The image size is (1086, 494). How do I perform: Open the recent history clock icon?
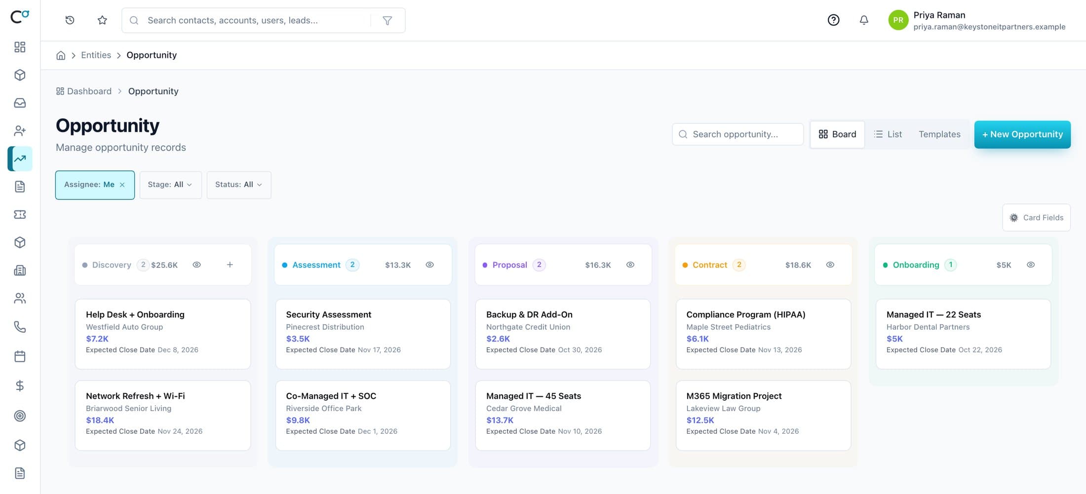point(70,20)
